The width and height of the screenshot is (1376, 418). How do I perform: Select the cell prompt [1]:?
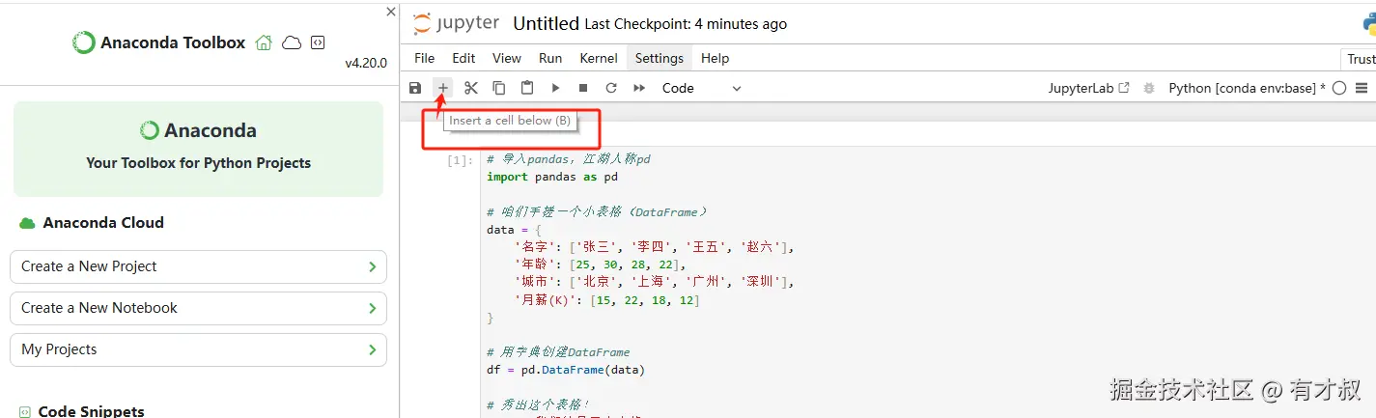point(461,160)
